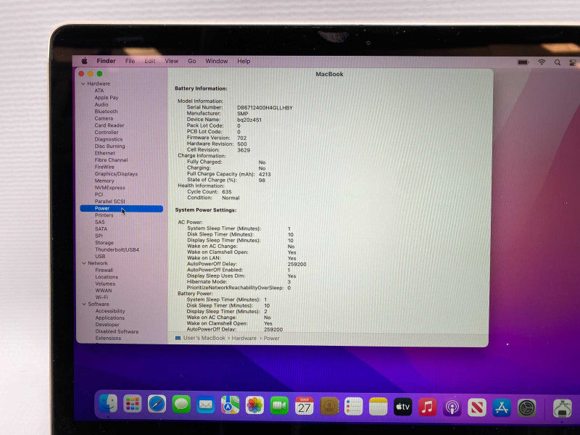
Task: Open Messages from the Dock
Action: [181, 405]
